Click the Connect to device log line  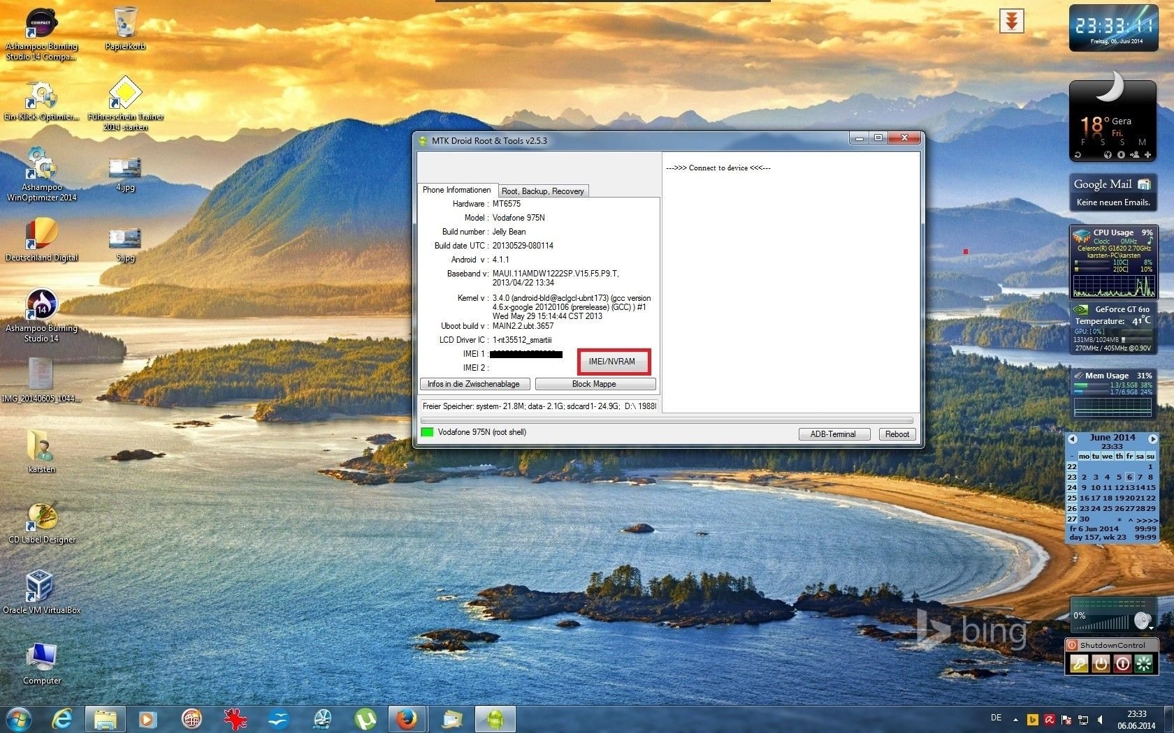(x=718, y=168)
